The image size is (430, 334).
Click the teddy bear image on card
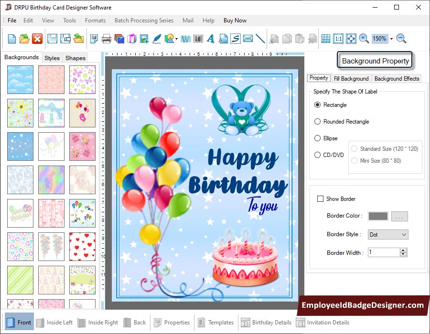coord(241,110)
